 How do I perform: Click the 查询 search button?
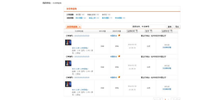pyautogui.click(x=170, y=27)
